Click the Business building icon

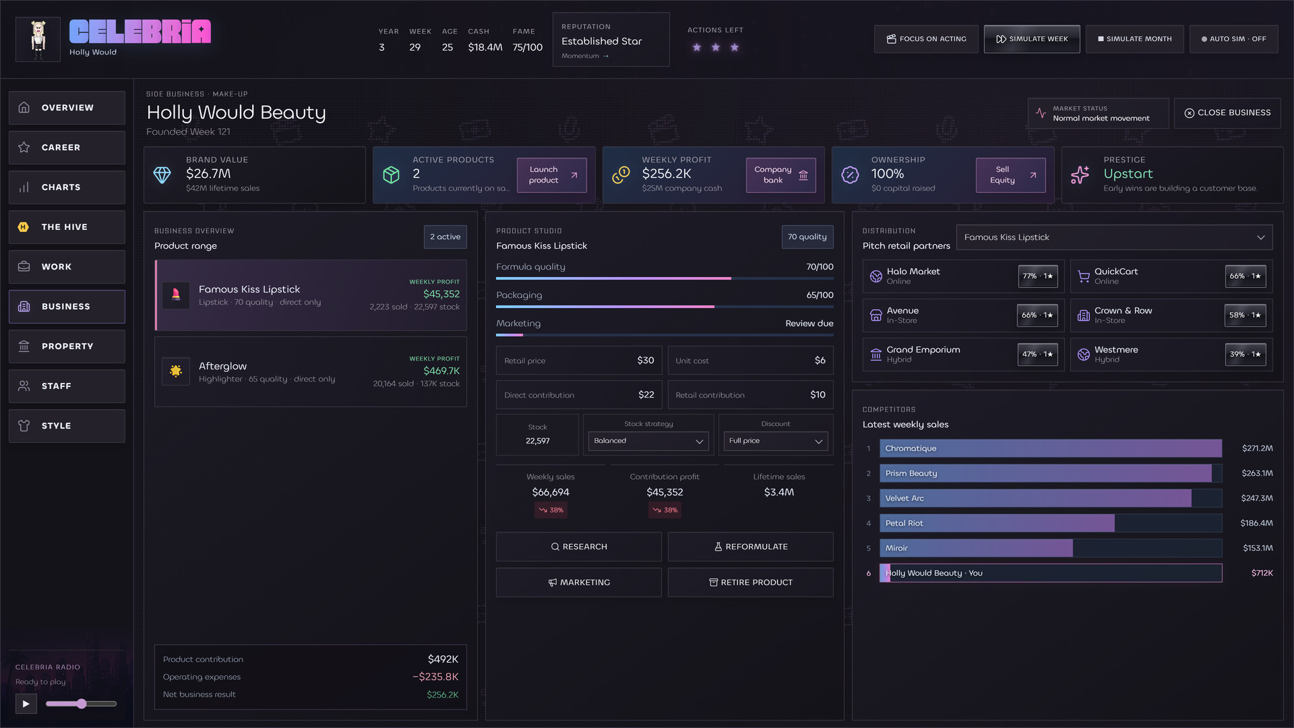point(24,307)
